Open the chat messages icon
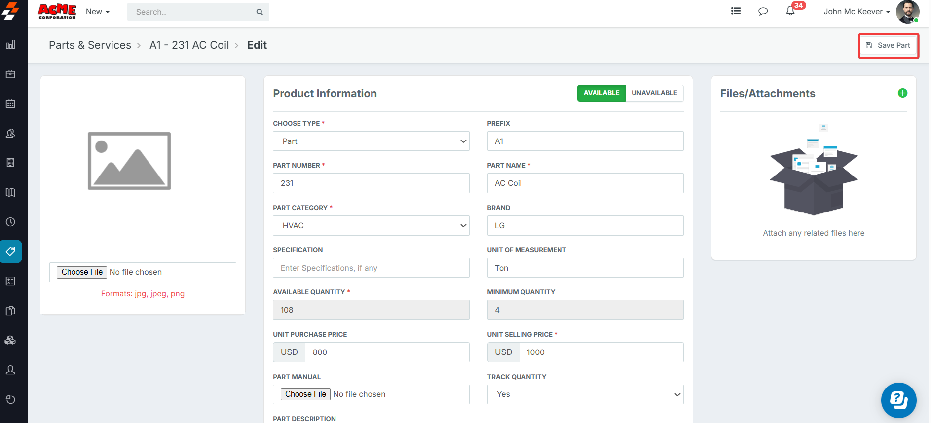The width and height of the screenshot is (931, 423). click(x=763, y=11)
